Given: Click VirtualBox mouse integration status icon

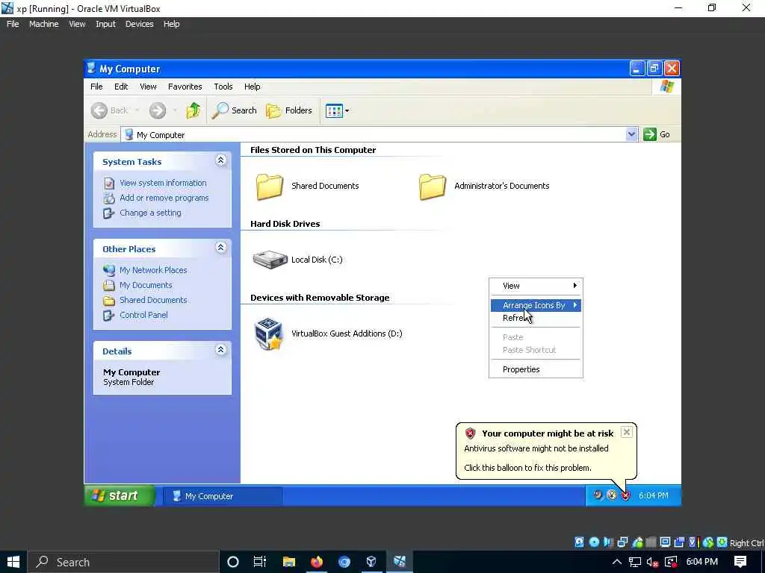Looking at the screenshot, I should tap(708, 542).
